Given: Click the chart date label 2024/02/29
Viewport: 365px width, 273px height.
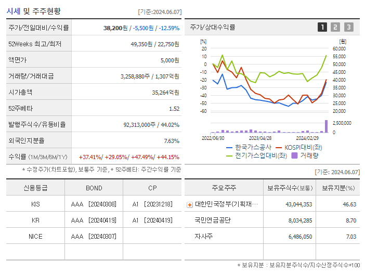Looking at the screenshot, I should (x=307, y=138).
